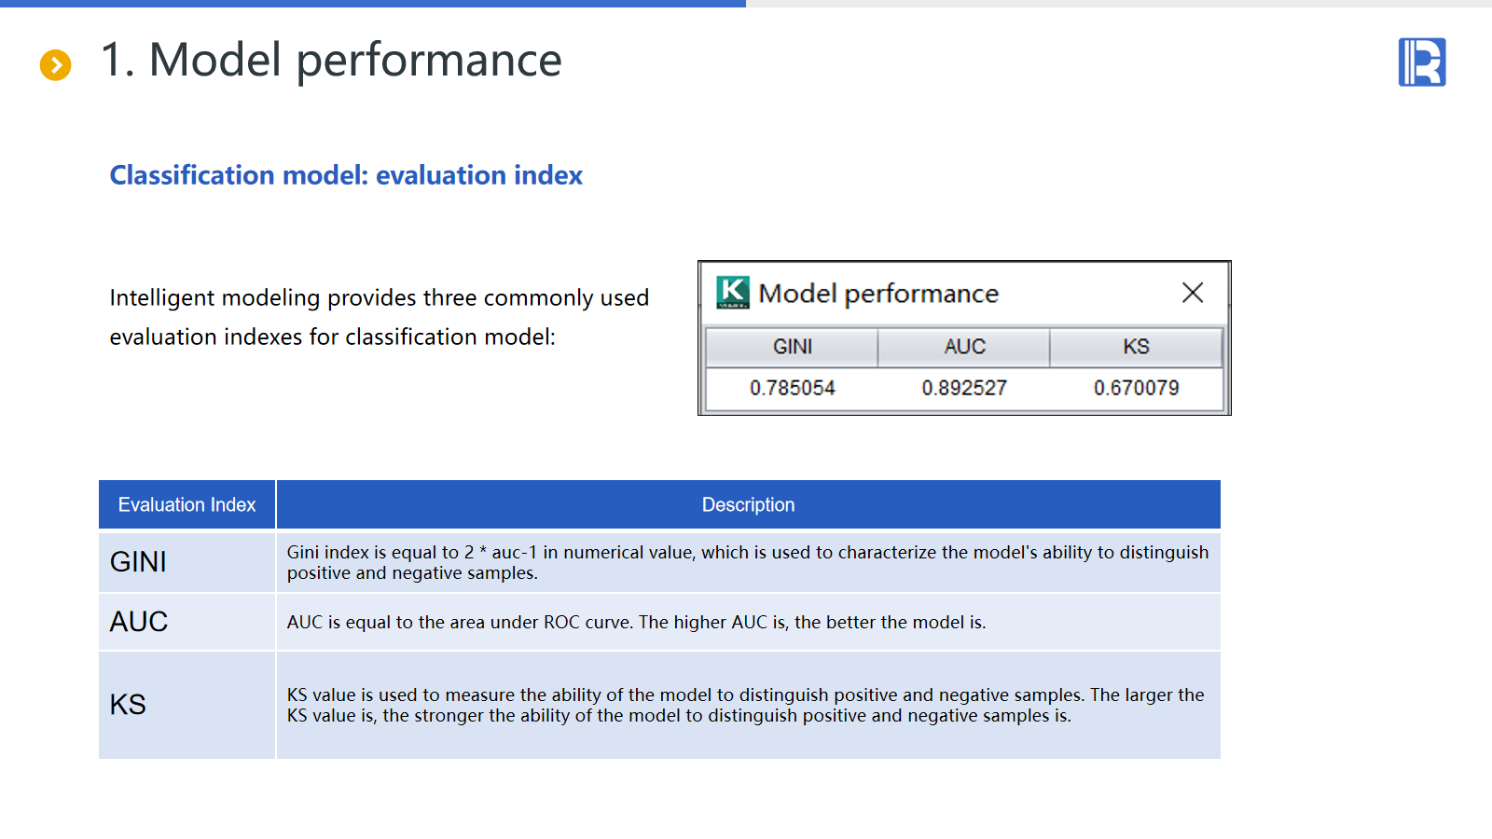
Task: Select the AUC row label cell
Action: 186,622
